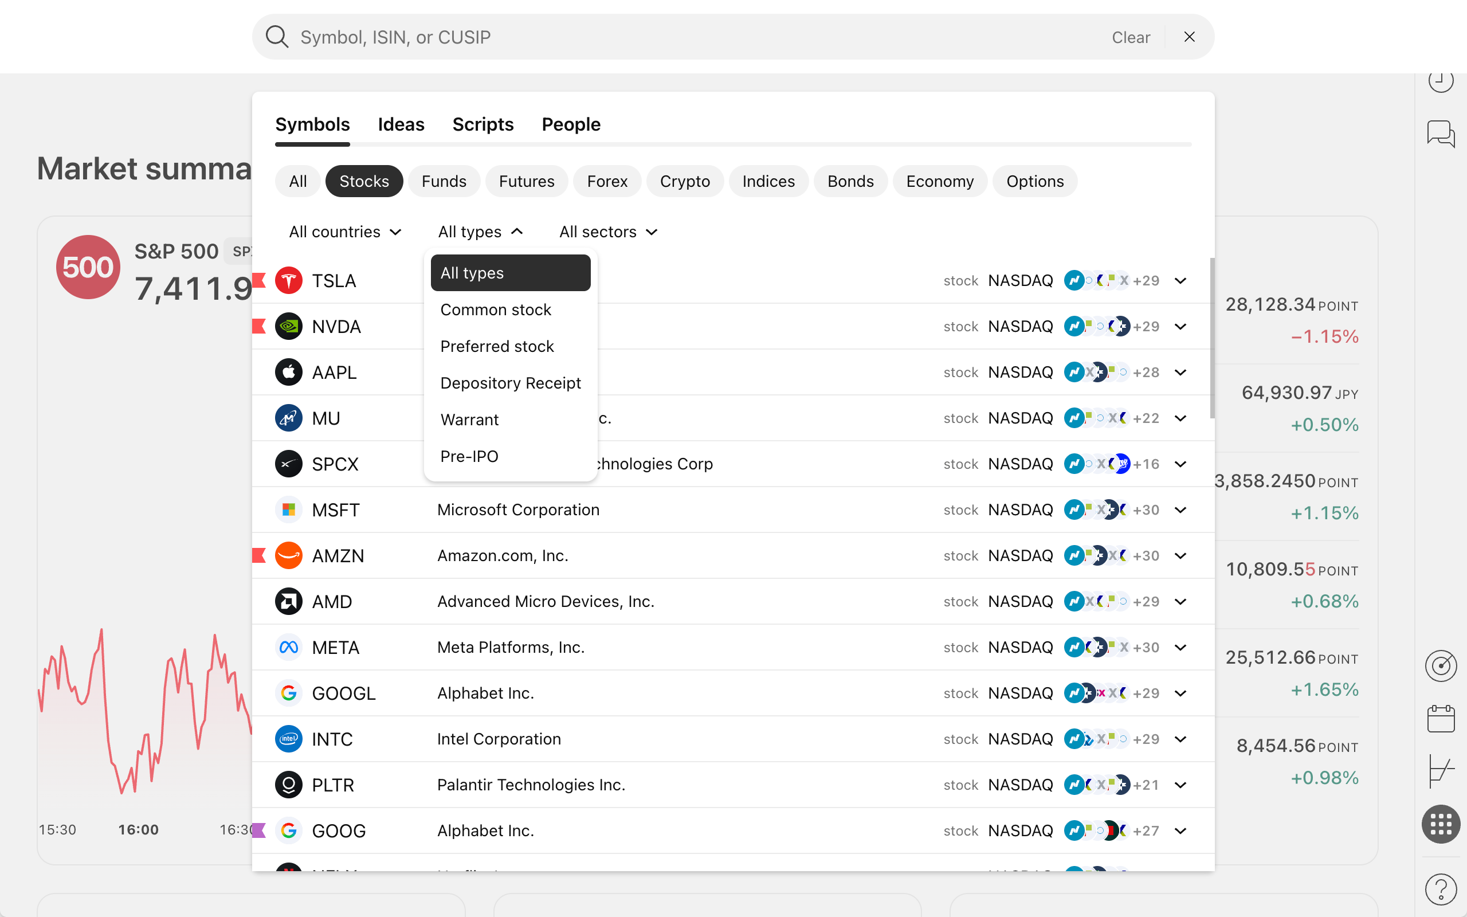This screenshot has width=1467, height=917.
Task: Open the radar target icon in sidebar
Action: [1440, 667]
